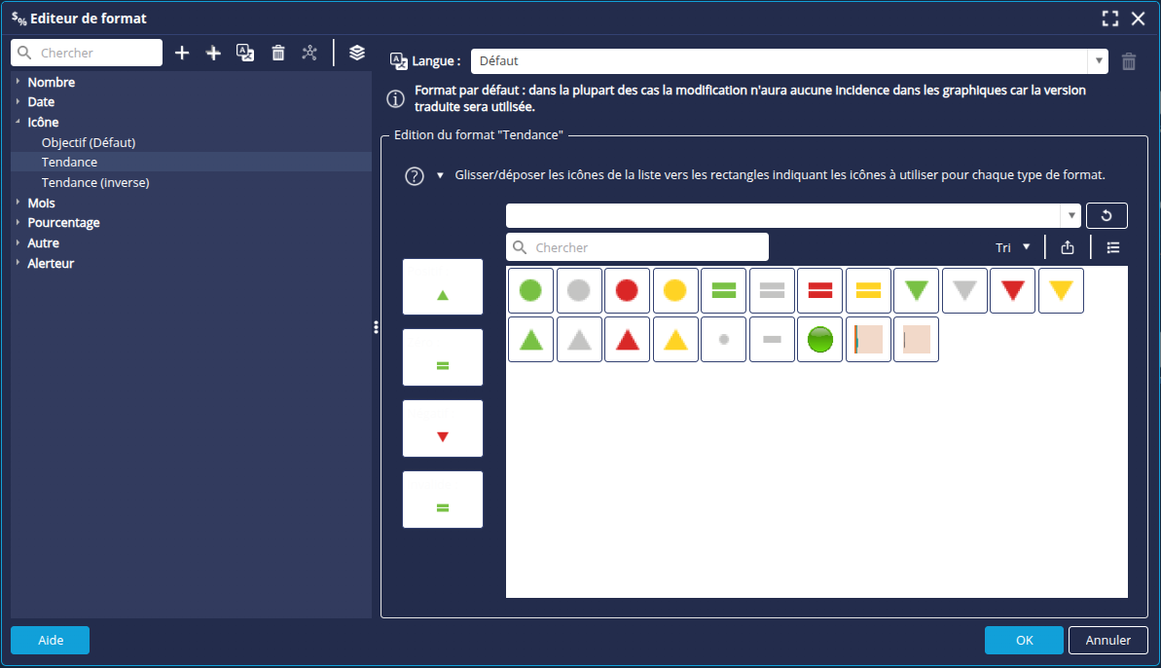This screenshot has height=668, width=1161.
Task: Click the help question mark icon
Action: point(415,176)
